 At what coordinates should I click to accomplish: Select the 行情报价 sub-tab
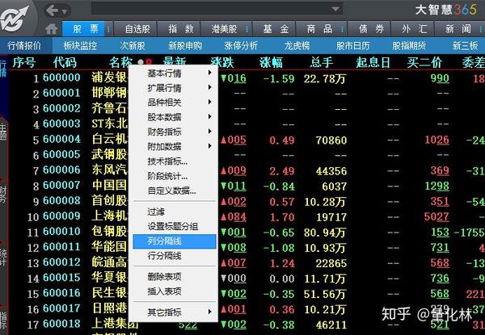pyautogui.click(x=24, y=46)
